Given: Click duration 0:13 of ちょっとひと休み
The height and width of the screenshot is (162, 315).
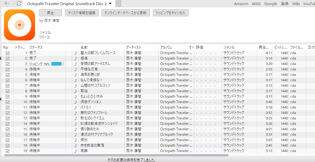Looking at the screenshot, I should 269,96.
